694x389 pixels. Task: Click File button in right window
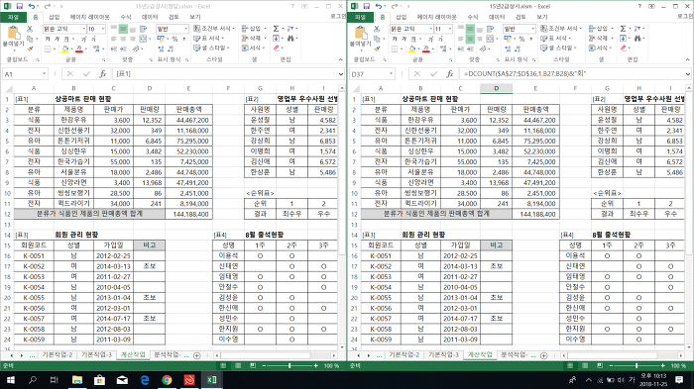(x=360, y=17)
